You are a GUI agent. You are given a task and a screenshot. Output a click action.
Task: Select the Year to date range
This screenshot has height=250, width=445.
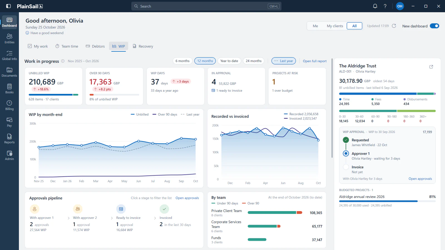(229, 61)
